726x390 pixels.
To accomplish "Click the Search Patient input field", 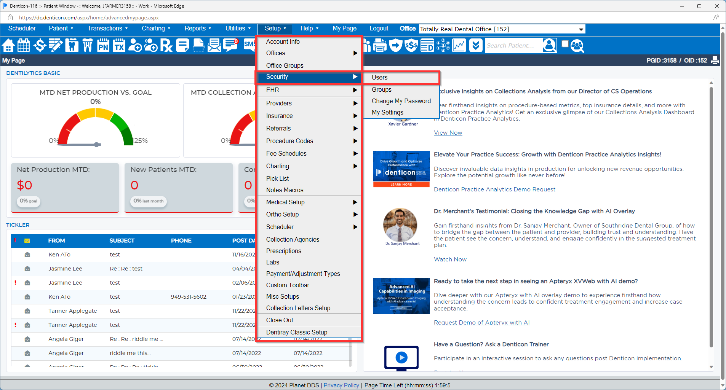I will [513, 46].
